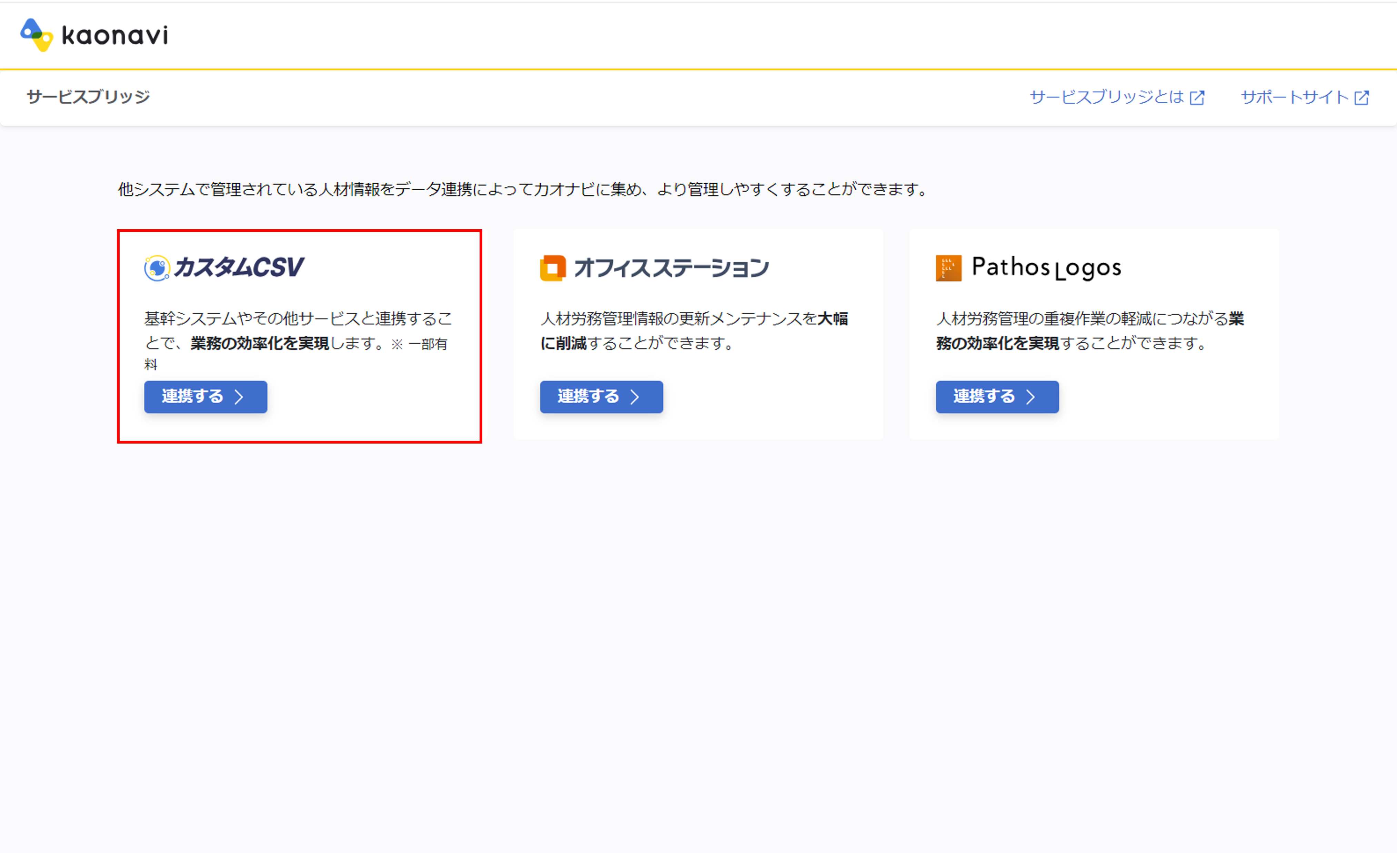The width and height of the screenshot is (1397, 853).
Task: Open the サポートサイト link
Action: coord(1305,98)
